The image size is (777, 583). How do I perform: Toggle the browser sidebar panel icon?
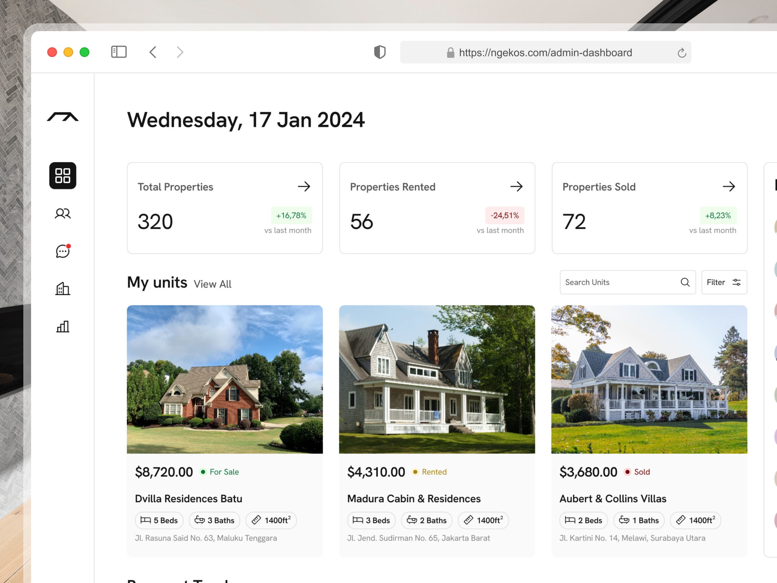click(x=119, y=51)
